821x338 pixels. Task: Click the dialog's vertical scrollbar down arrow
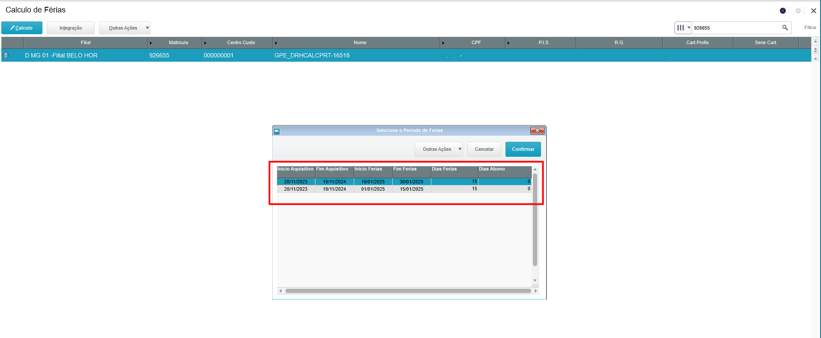click(x=535, y=281)
